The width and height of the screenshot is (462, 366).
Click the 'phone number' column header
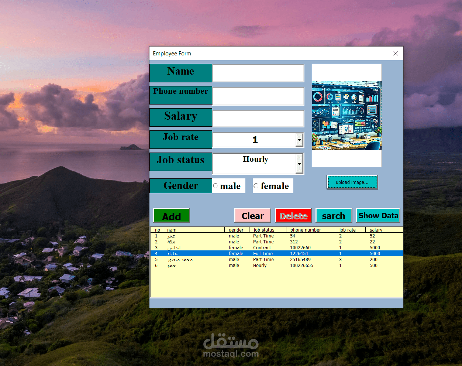(x=310, y=230)
